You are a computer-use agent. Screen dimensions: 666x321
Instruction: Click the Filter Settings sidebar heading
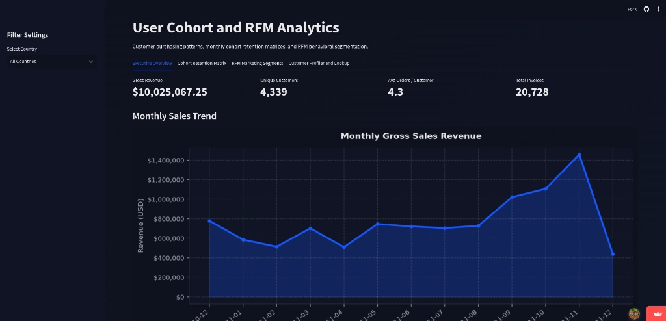point(27,35)
